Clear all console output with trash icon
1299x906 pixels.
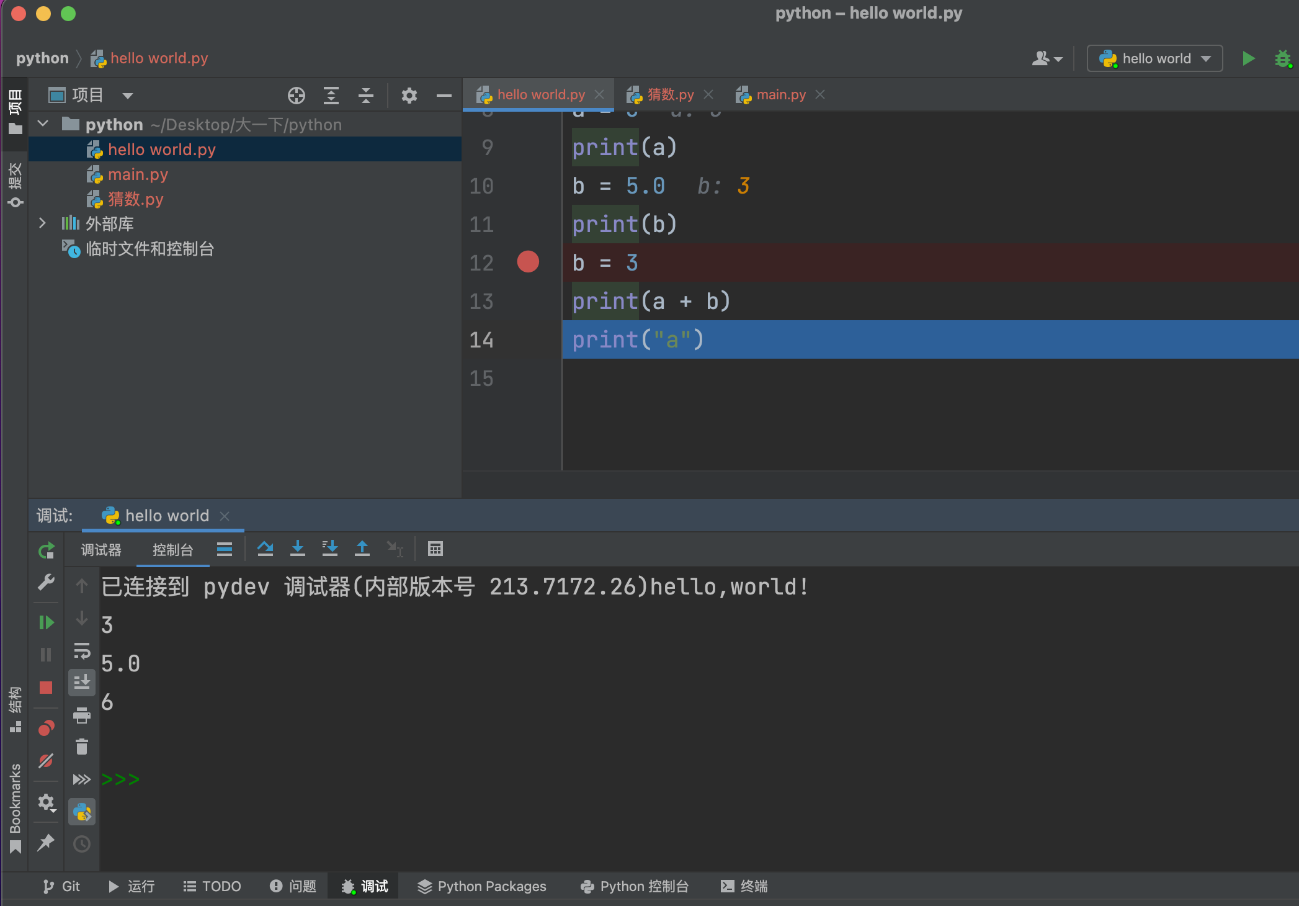click(82, 747)
